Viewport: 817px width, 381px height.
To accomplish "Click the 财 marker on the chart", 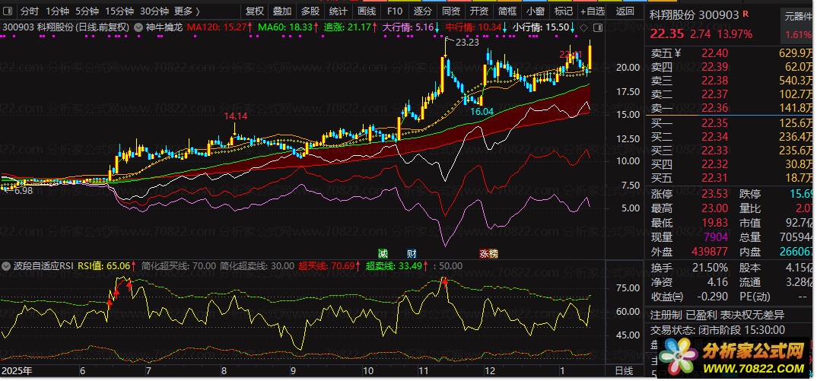I will click(412, 254).
